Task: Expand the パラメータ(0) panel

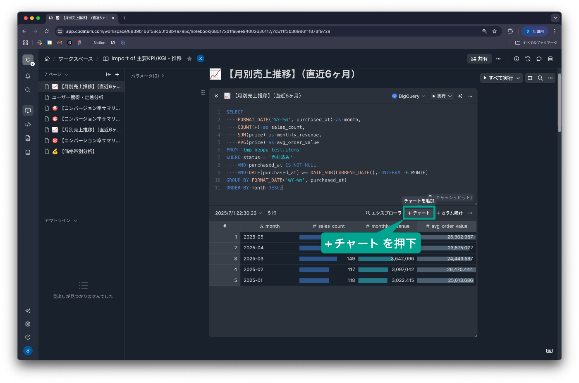Action: point(148,76)
